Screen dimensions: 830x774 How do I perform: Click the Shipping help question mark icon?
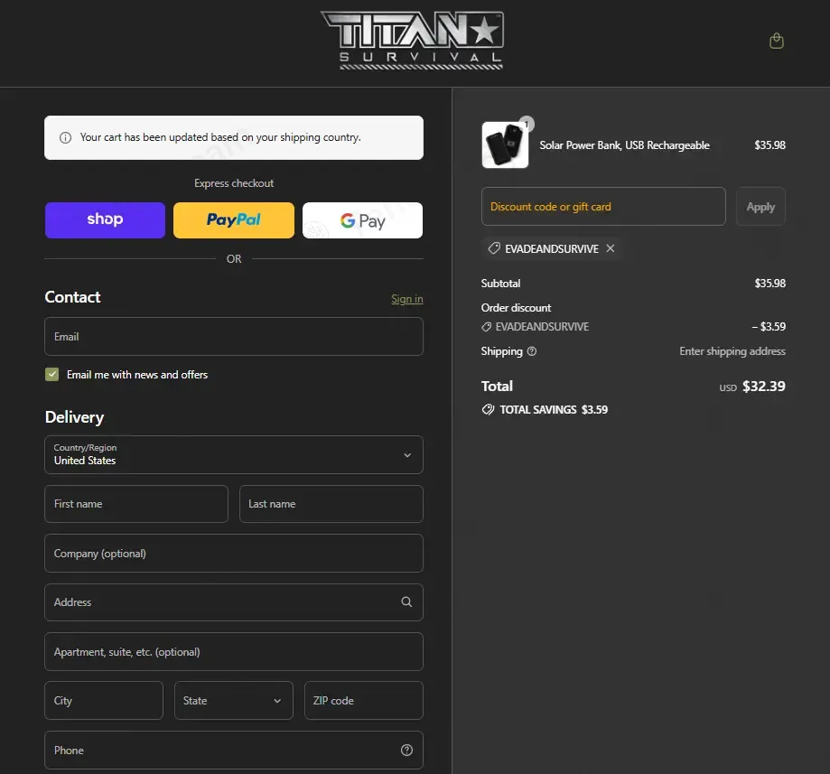[x=531, y=351]
